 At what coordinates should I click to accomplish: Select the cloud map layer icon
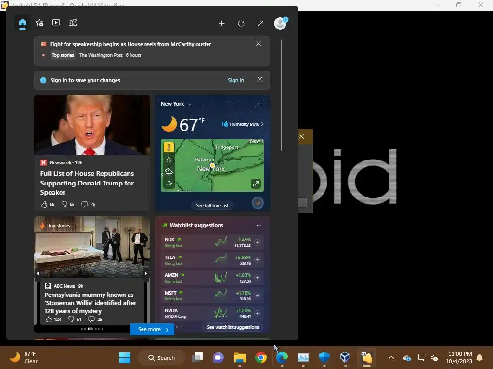tap(169, 172)
